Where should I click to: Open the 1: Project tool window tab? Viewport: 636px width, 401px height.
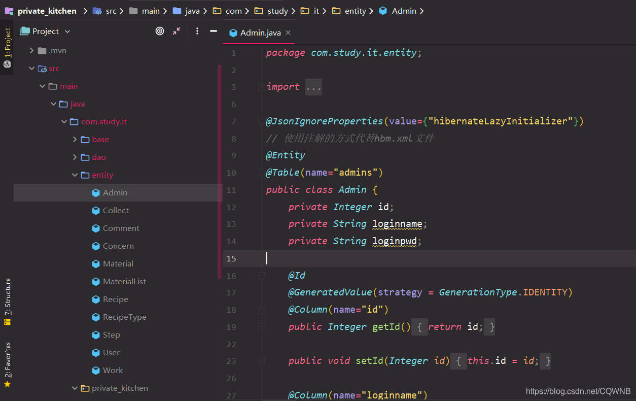pos(7,48)
